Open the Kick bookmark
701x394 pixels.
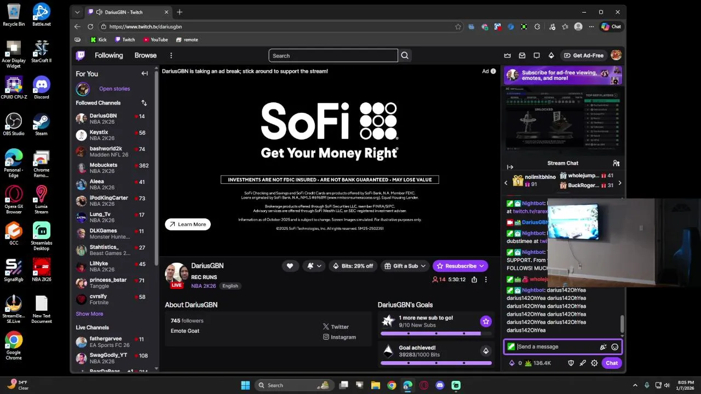(99, 39)
